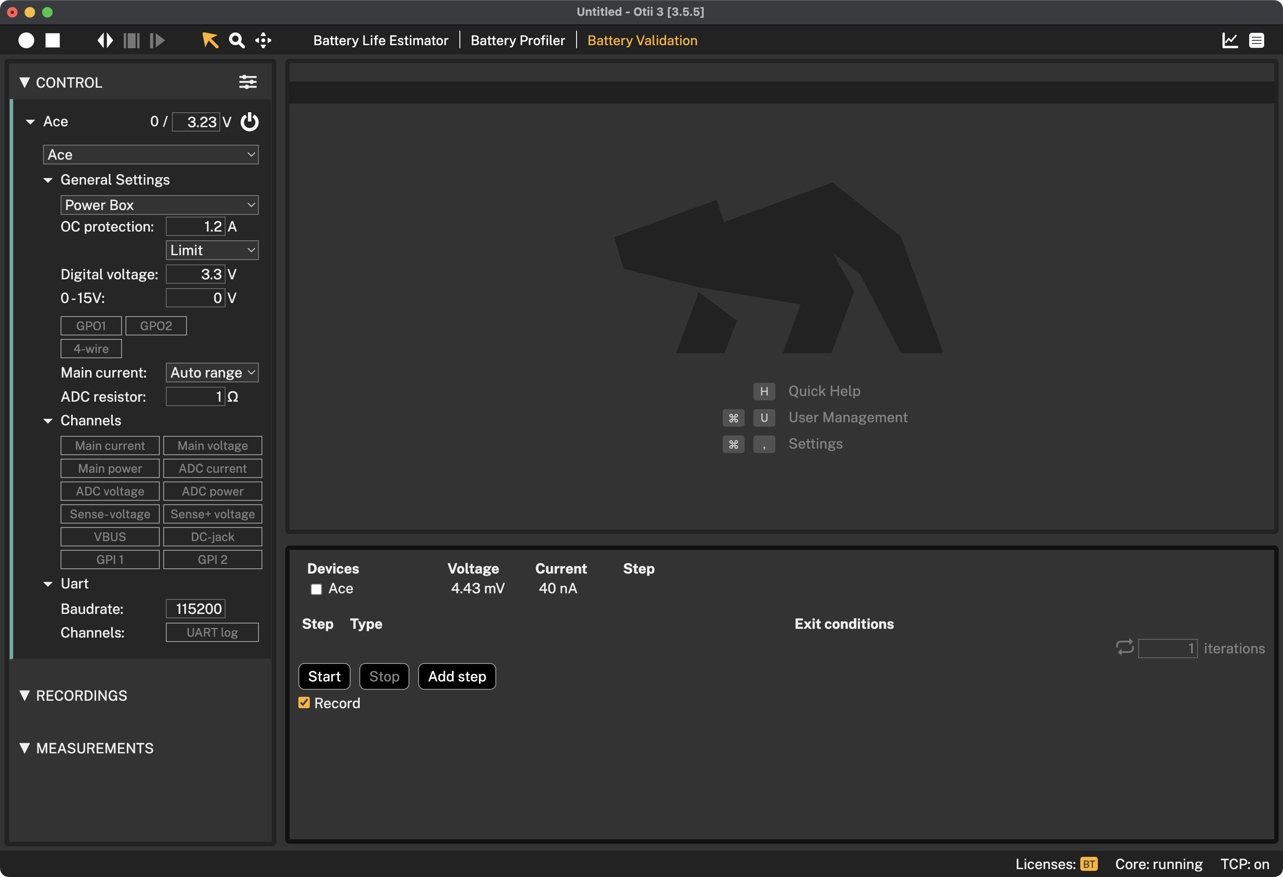The width and height of the screenshot is (1283, 877).
Task: Open the OC protection Limit dropdown
Action: tap(212, 250)
